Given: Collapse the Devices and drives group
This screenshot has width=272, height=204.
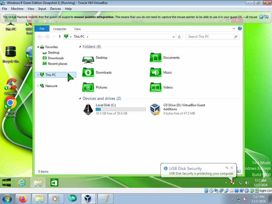Looking at the screenshot, I should click(80, 98).
